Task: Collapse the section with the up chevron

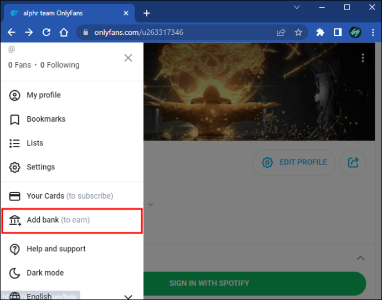Action: tap(361, 258)
